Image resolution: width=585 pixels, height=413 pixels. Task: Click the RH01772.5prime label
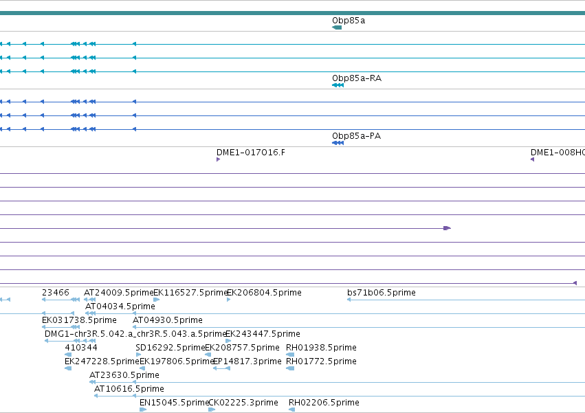pyautogui.click(x=321, y=361)
